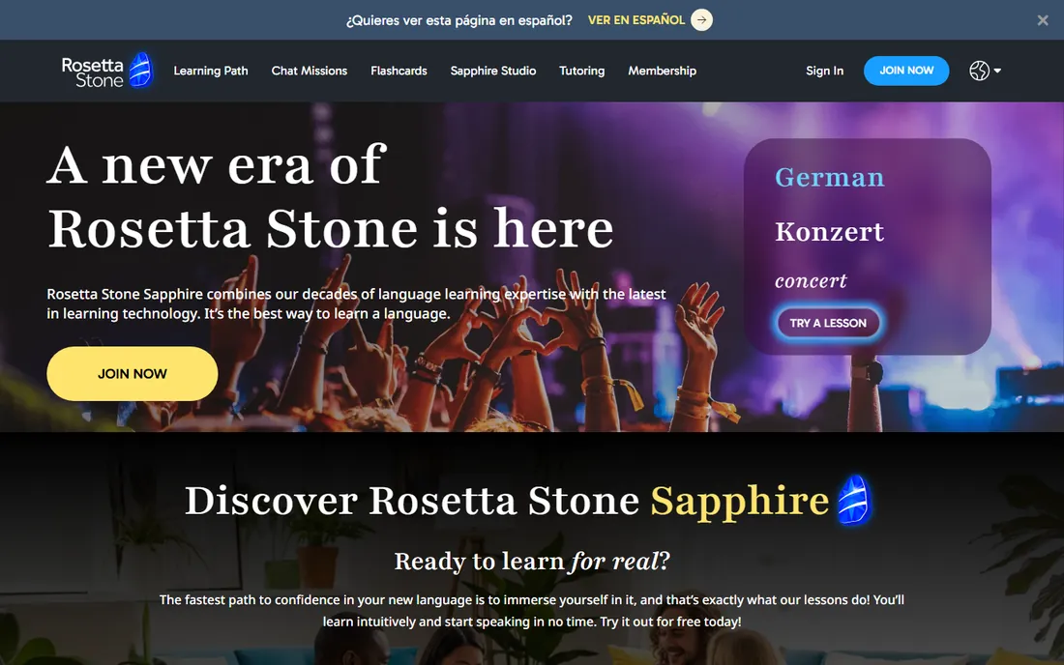1064x665 pixels.
Task: Dismiss the Spanish language banner
Action: click(x=1043, y=20)
